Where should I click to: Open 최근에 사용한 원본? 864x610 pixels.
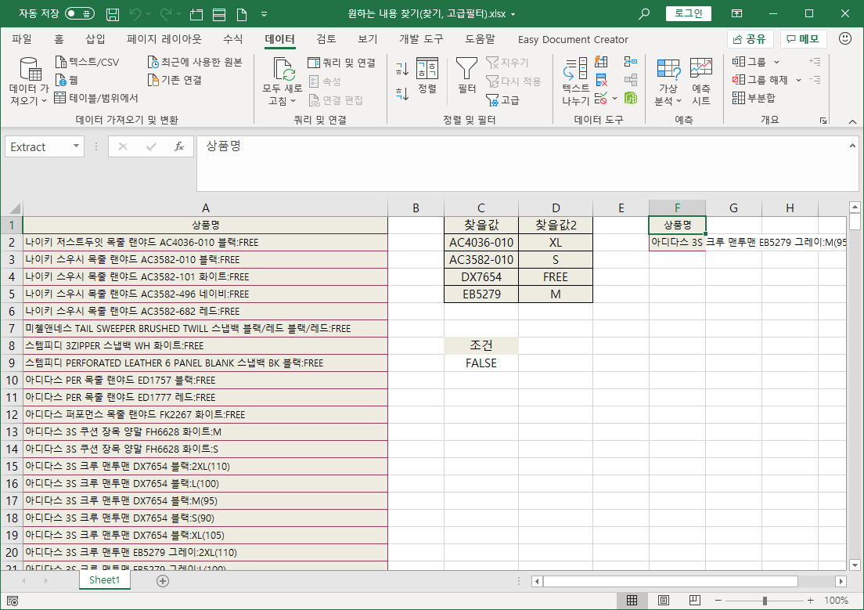(x=195, y=62)
